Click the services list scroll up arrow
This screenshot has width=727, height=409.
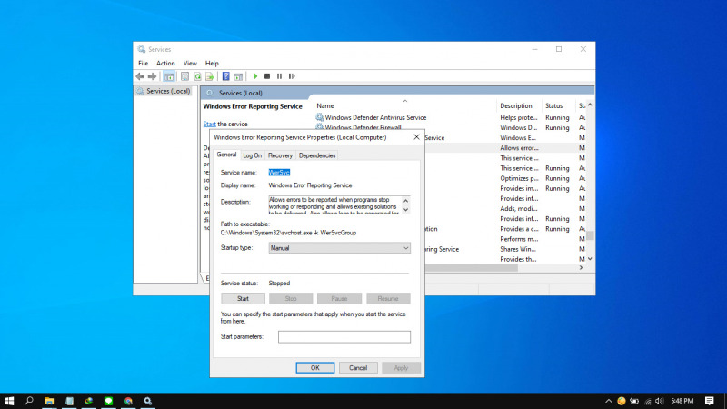[590, 105]
